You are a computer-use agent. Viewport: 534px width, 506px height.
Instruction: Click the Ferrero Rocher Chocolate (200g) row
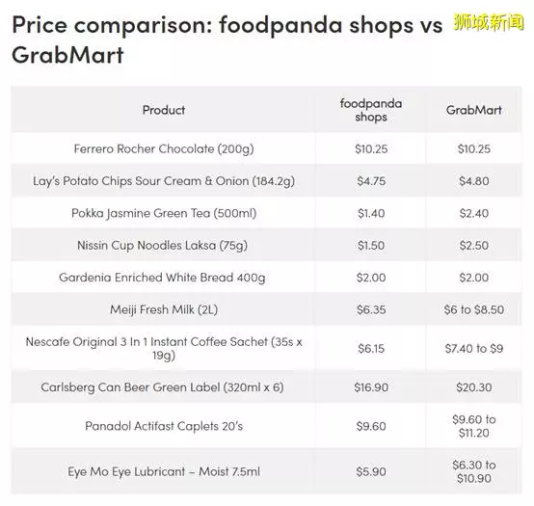coord(266,148)
